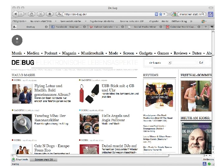Subscribe using the RSS feed icon
The image size is (224, 168).
pyautogui.click(x=156, y=14)
